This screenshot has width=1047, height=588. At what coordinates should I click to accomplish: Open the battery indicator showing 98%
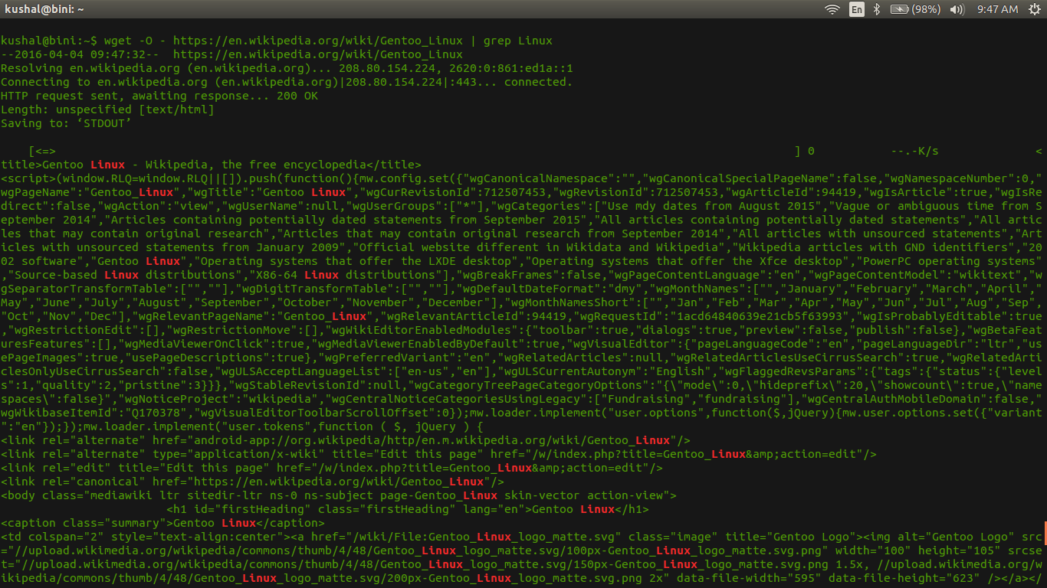pos(915,9)
